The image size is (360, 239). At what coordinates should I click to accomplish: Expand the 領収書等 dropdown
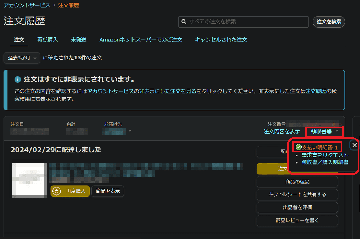click(324, 131)
